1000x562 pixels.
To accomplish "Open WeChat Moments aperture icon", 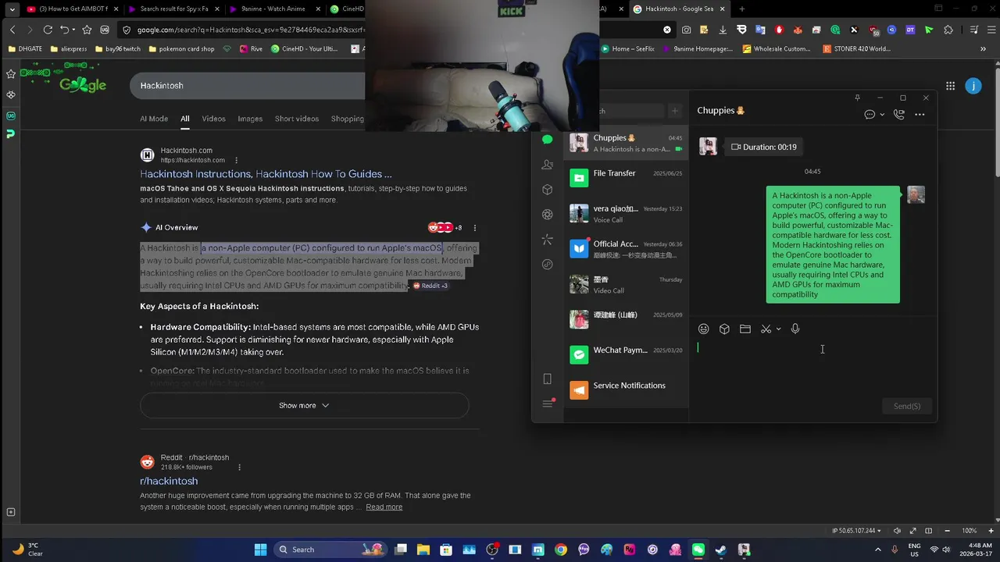I will coord(547,215).
